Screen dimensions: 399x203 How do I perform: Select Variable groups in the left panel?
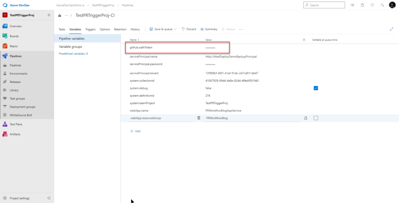[71, 47]
